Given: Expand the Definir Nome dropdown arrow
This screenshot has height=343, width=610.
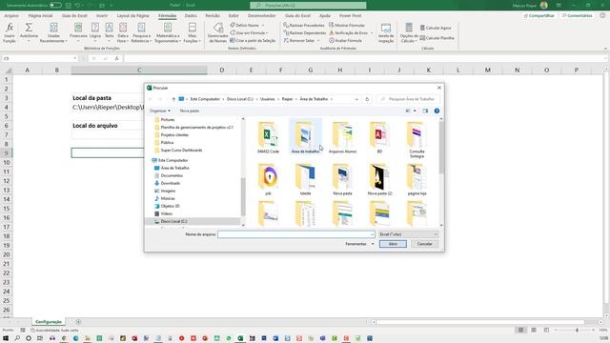Looking at the screenshot, I should (x=263, y=26).
